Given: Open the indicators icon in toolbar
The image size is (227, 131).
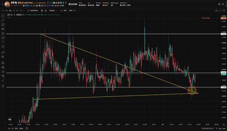Looking at the screenshot, I should point(45,11).
